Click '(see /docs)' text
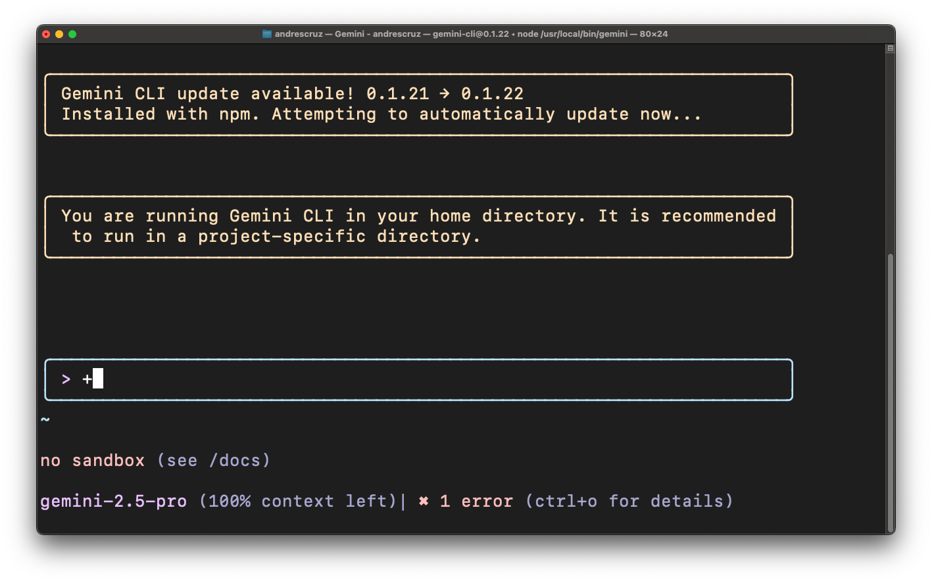The height and width of the screenshot is (583, 932). (x=214, y=461)
